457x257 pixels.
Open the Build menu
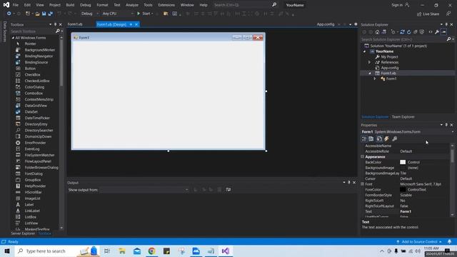point(70,5)
